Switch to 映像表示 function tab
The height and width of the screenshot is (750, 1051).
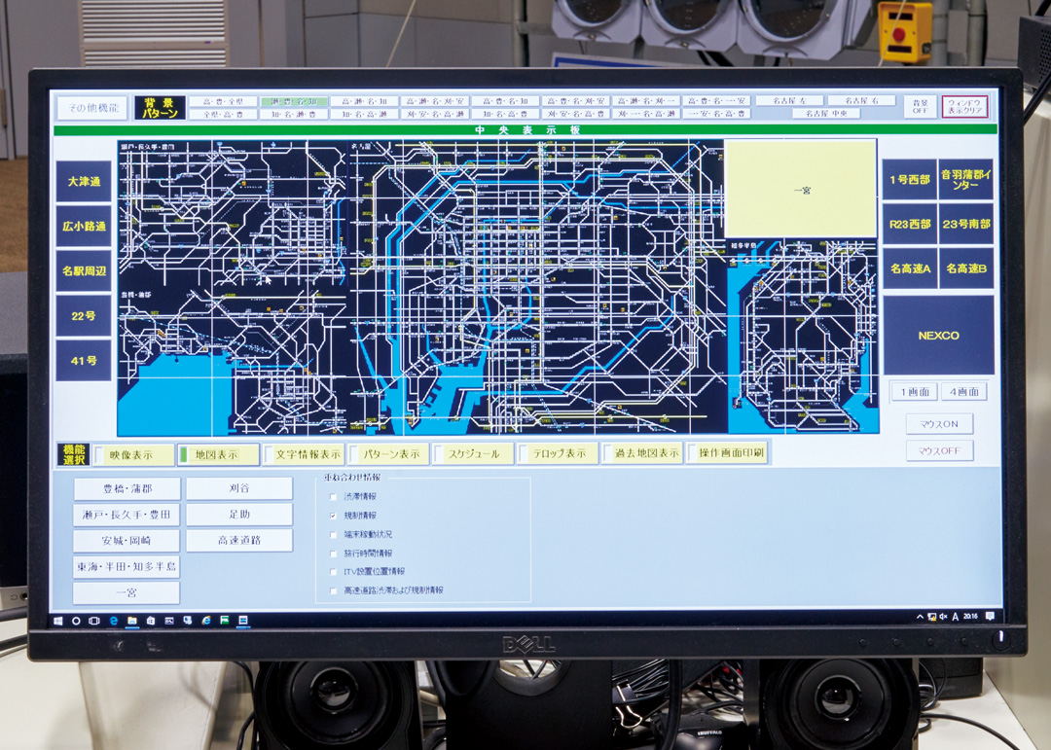pyautogui.click(x=134, y=454)
